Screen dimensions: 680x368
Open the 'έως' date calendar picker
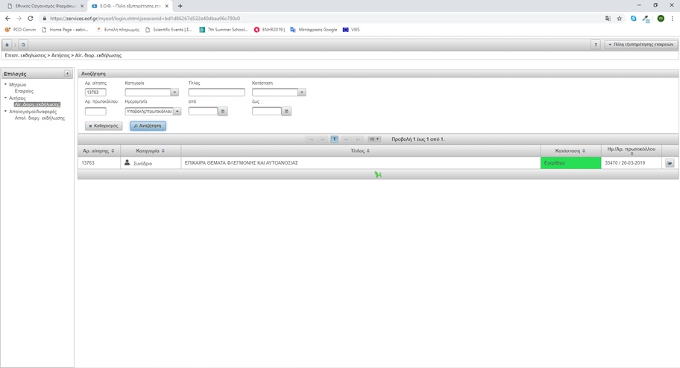(286, 112)
